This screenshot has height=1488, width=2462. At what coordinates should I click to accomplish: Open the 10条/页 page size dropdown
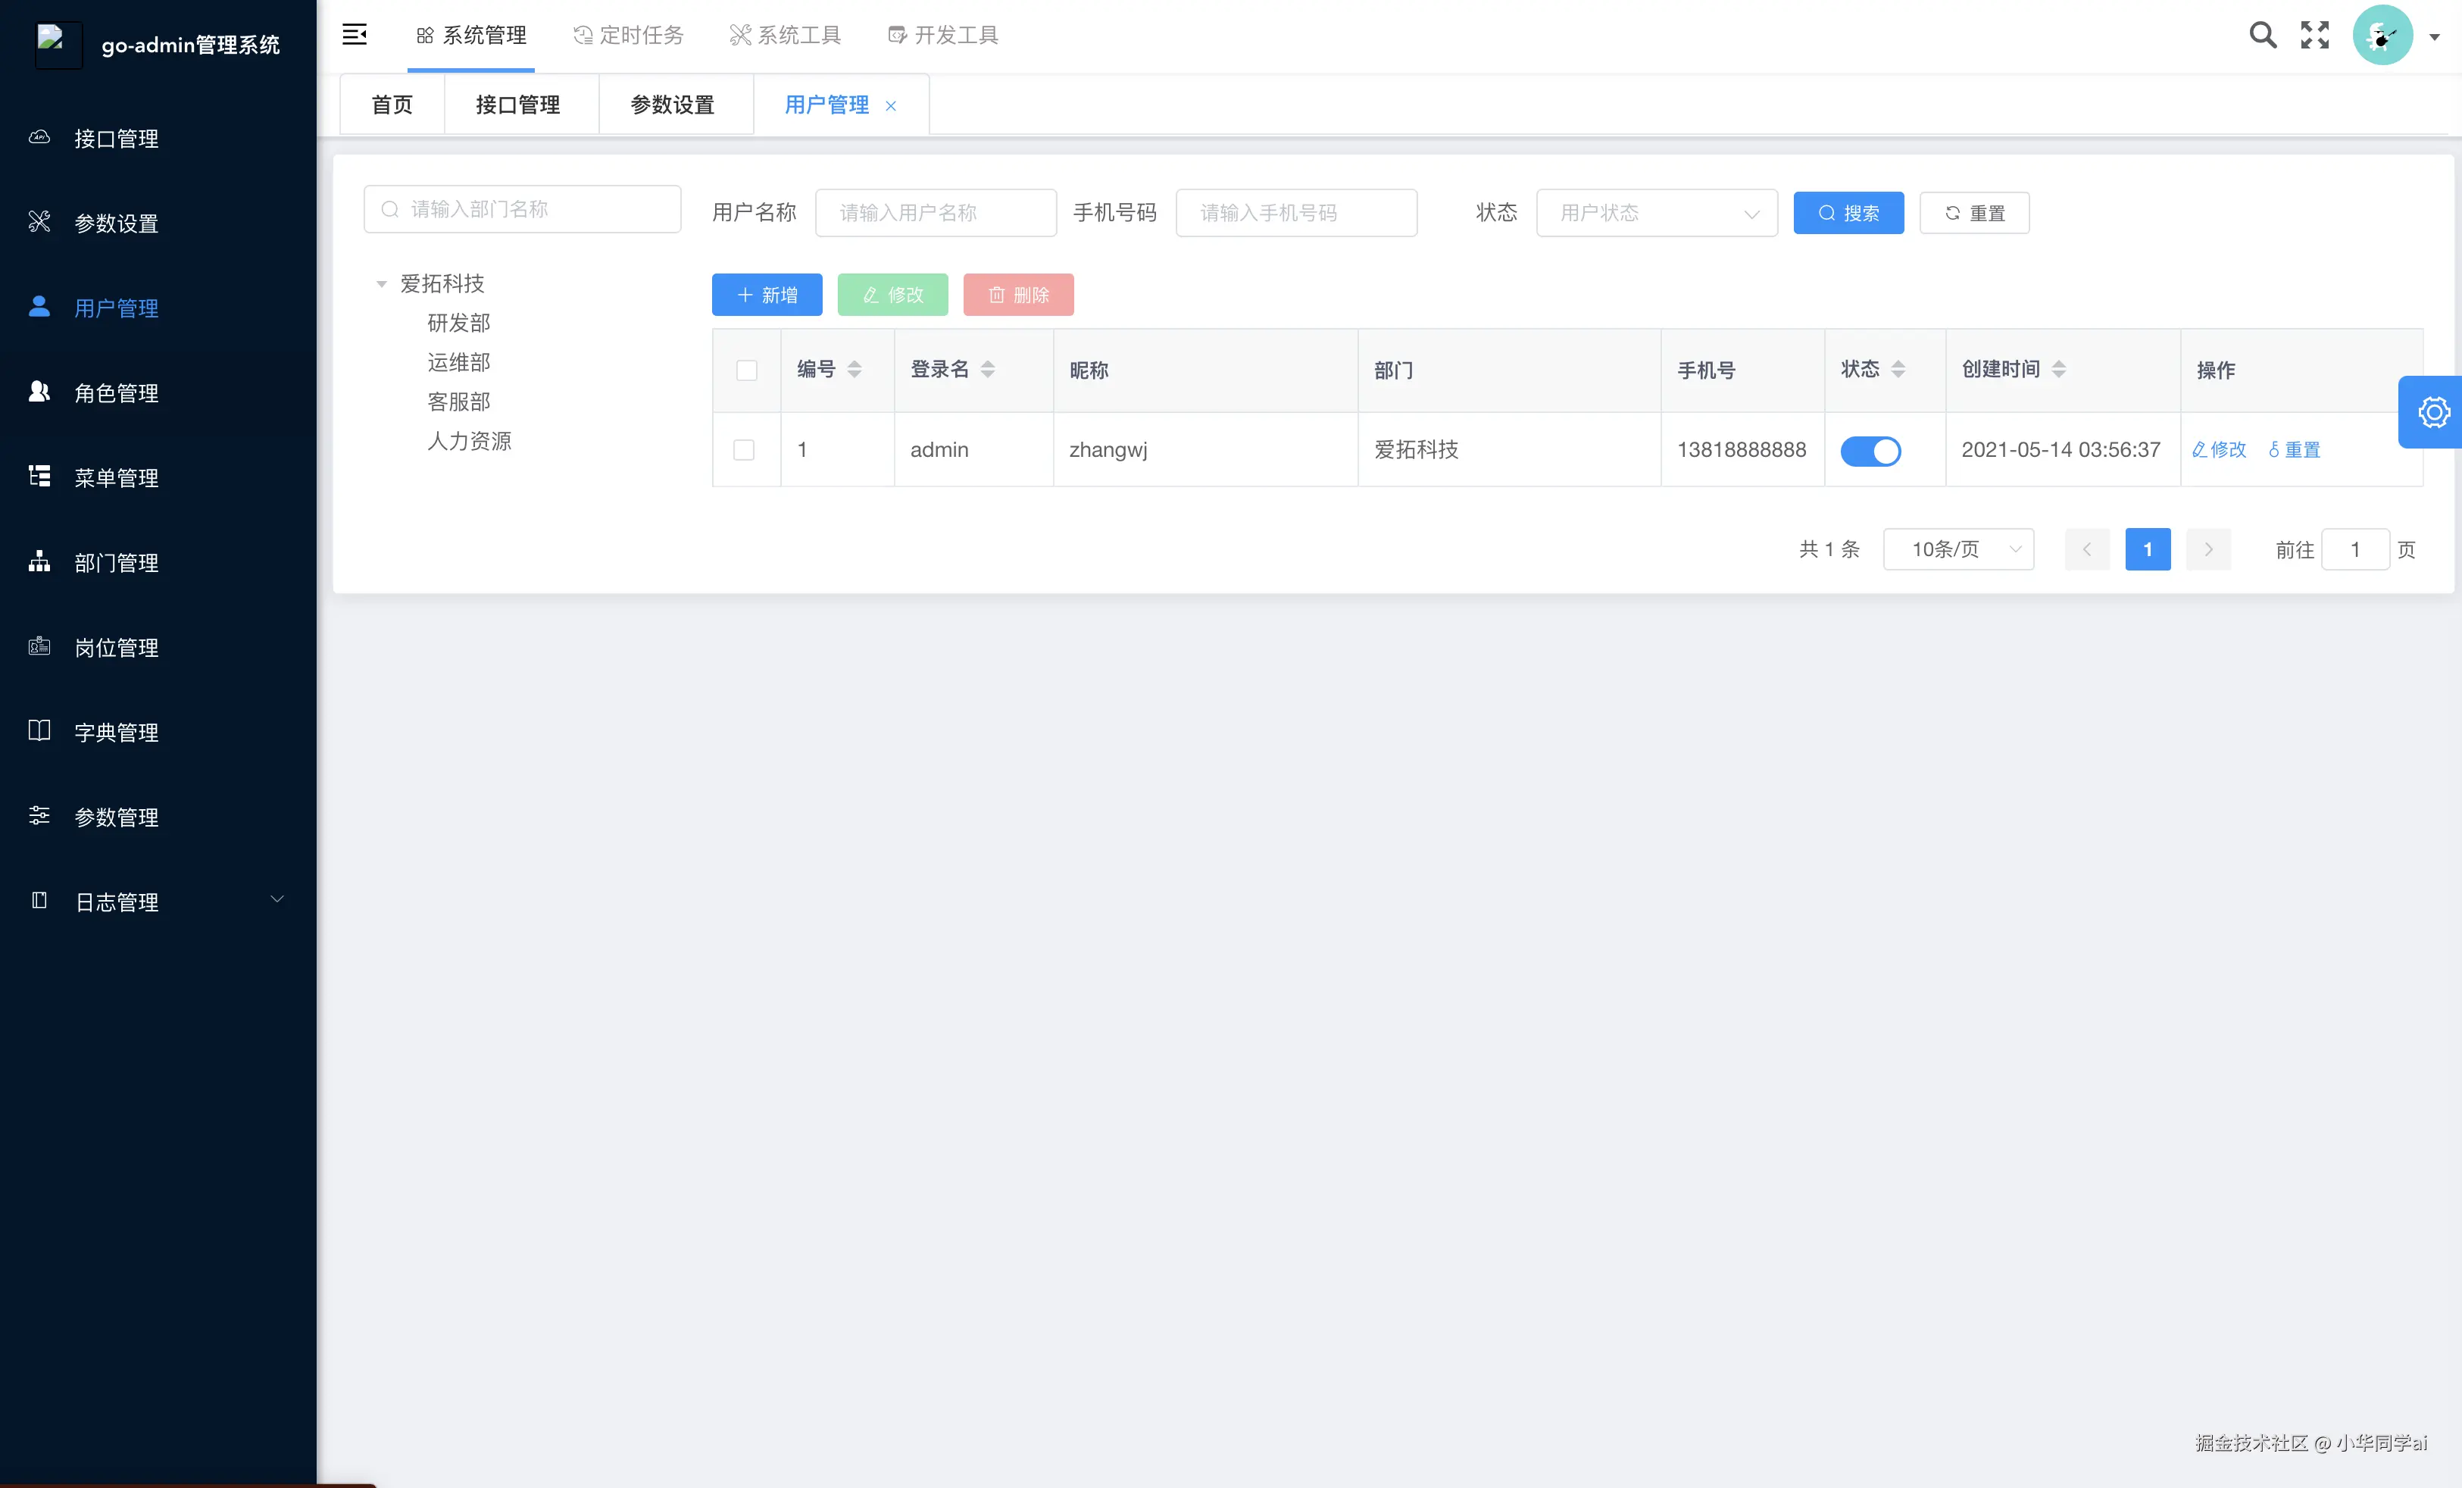(x=1957, y=549)
